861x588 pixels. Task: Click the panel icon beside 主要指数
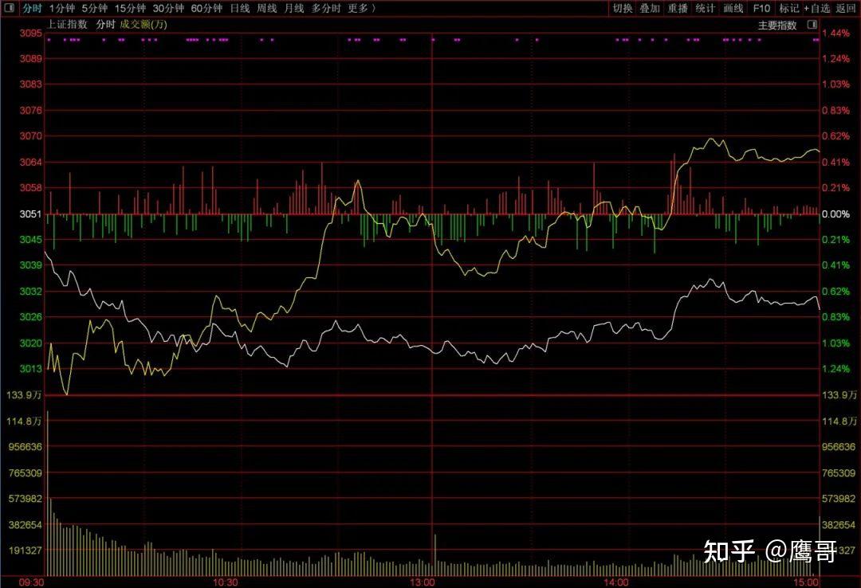pyautogui.click(x=812, y=25)
